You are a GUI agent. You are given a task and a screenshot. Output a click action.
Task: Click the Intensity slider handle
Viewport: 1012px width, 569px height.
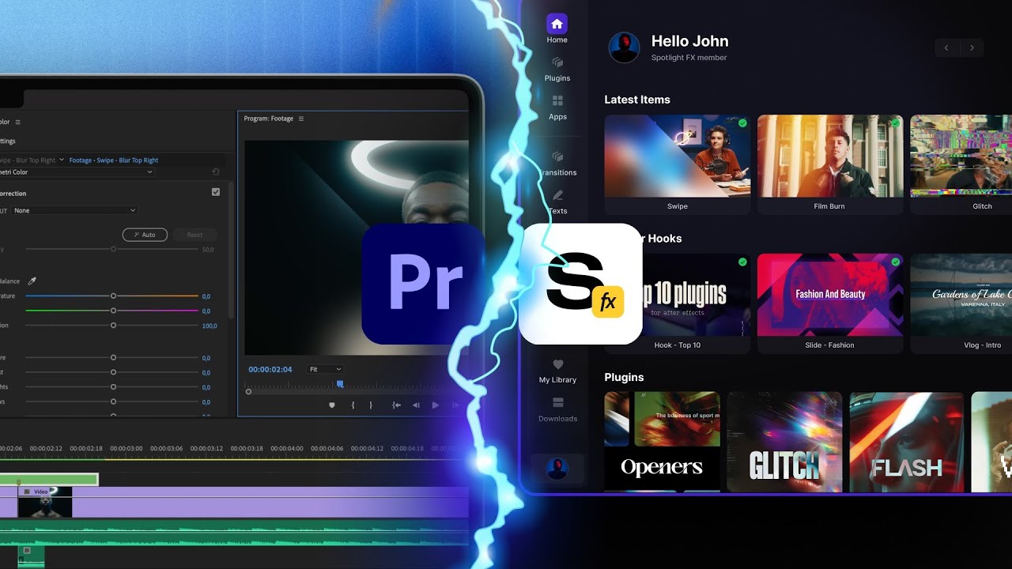pos(113,249)
